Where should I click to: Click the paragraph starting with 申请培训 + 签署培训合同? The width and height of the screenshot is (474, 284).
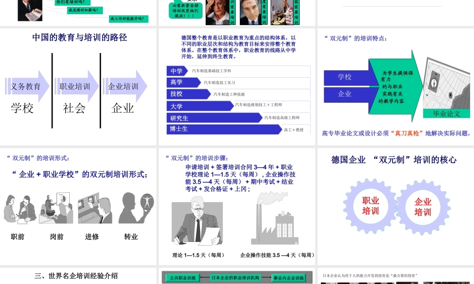click(240, 178)
